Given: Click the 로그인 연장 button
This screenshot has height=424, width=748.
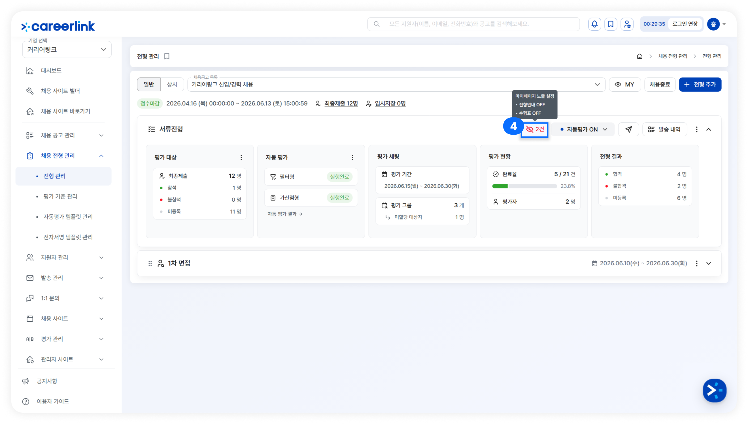Looking at the screenshot, I should click(685, 24).
